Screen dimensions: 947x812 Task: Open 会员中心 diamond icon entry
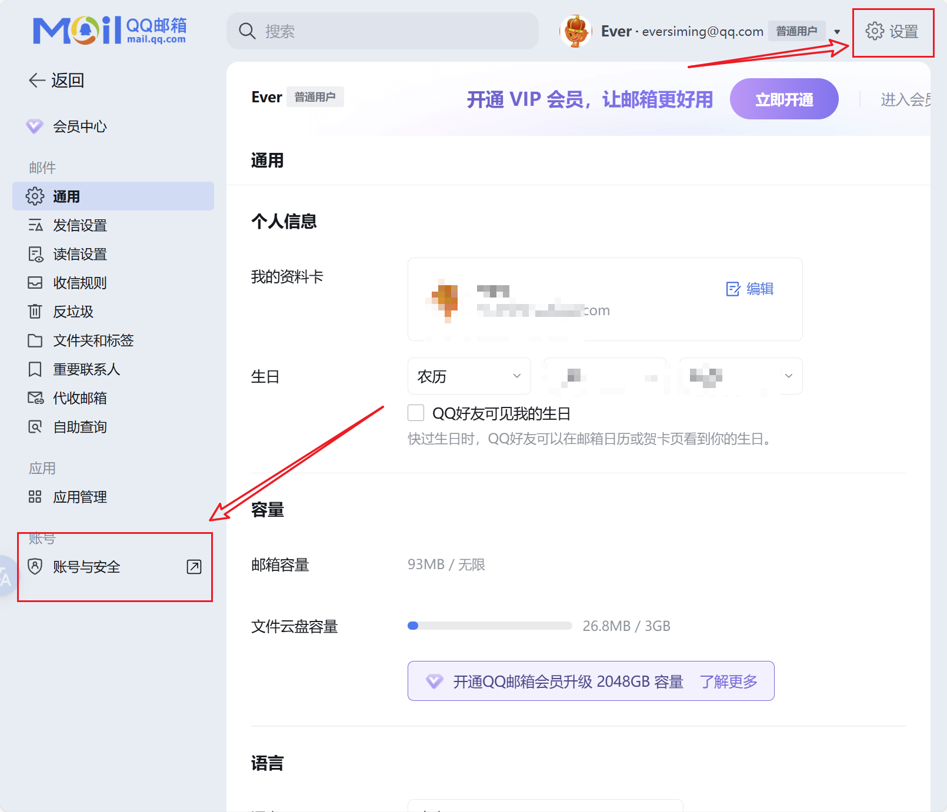[35, 126]
